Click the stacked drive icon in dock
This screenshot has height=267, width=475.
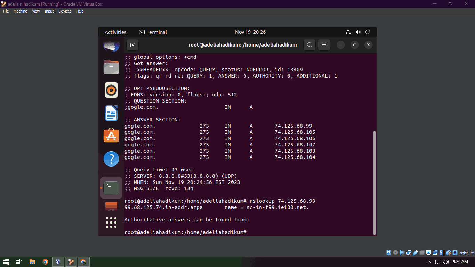(111, 207)
